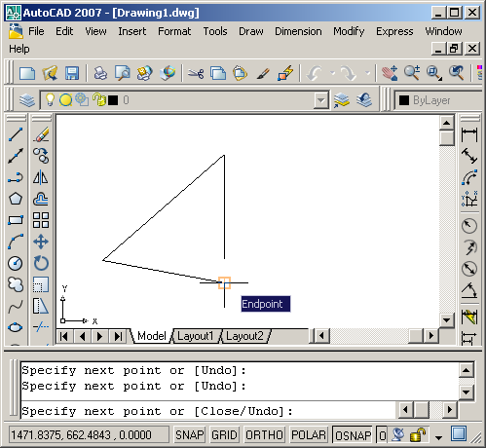Select the Scale tool
This screenshot has width=486, height=448.
(x=41, y=284)
